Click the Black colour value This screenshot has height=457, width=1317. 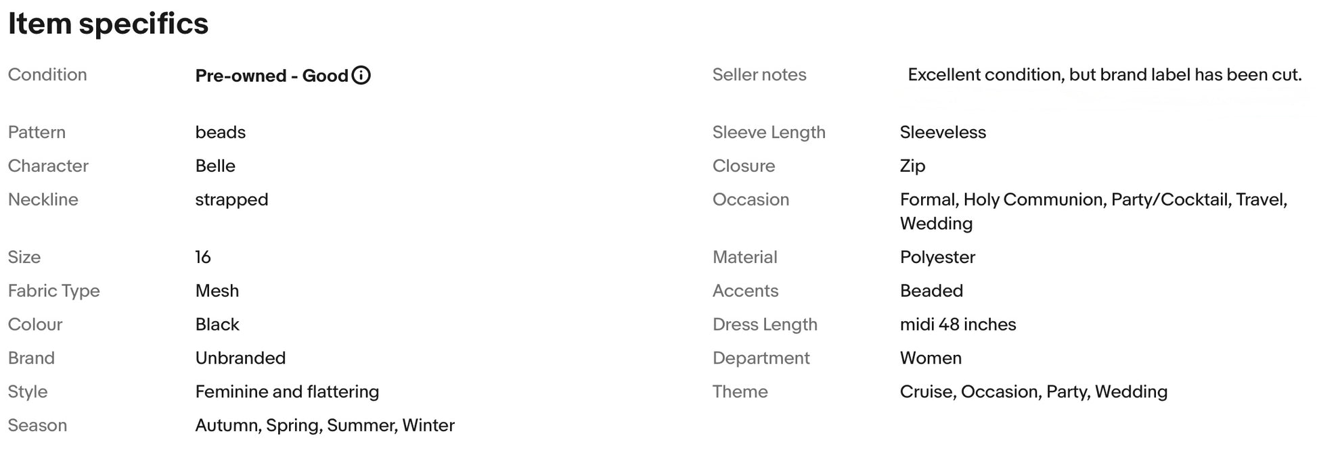pyautogui.click(x=217, y=325)
